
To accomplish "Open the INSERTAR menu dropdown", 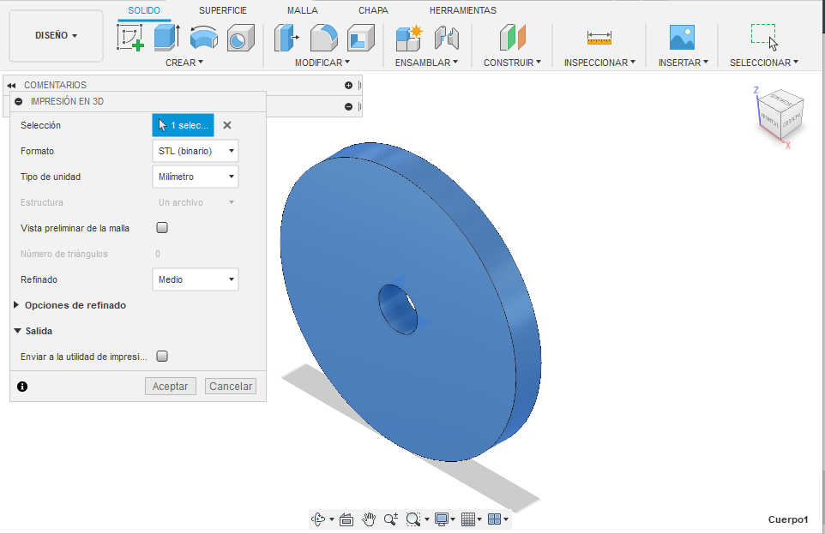I will click(x=683, y=63).
